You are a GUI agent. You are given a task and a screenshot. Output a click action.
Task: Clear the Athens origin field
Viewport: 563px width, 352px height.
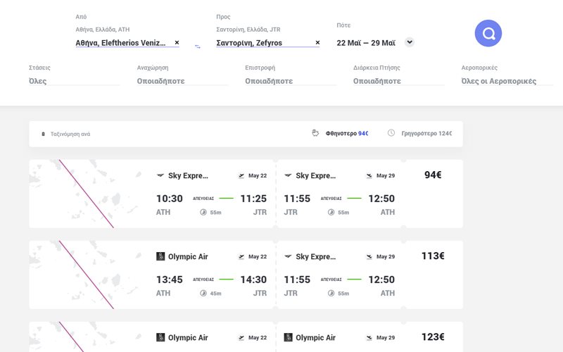coord(177,43)
